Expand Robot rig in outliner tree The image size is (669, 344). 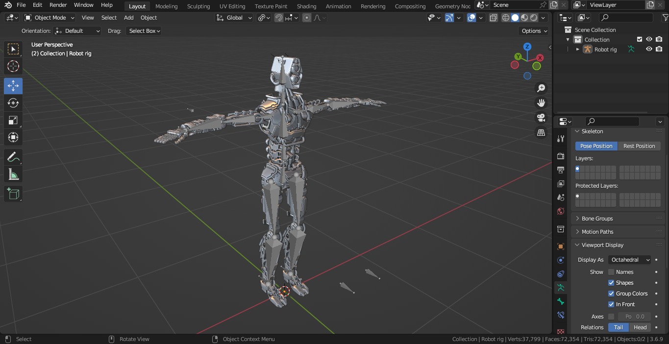coord(577,49)
